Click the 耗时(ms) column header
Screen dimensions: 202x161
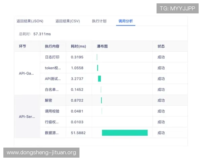click(78, 46)
